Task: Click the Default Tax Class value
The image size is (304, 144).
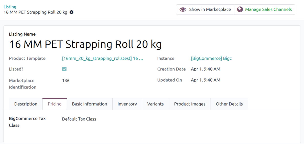Action: [79, 119]
